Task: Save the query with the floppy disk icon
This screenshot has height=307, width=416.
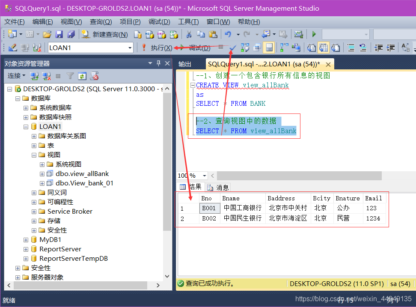Action: 59,34
